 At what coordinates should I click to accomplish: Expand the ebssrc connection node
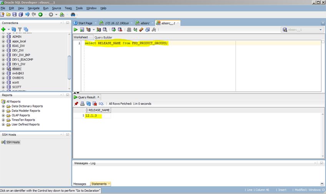[x=3, y=69]
